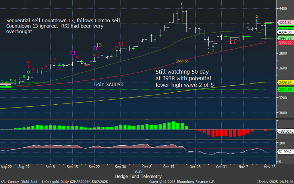Click the magenta 13 countdown marker
Image resolution: width=294 pixels, height=184 pixels.
click(73, 53)
